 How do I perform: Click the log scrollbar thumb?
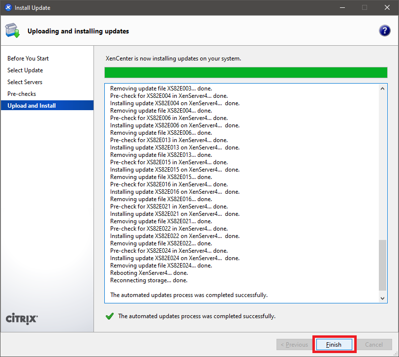click(383, 265)
